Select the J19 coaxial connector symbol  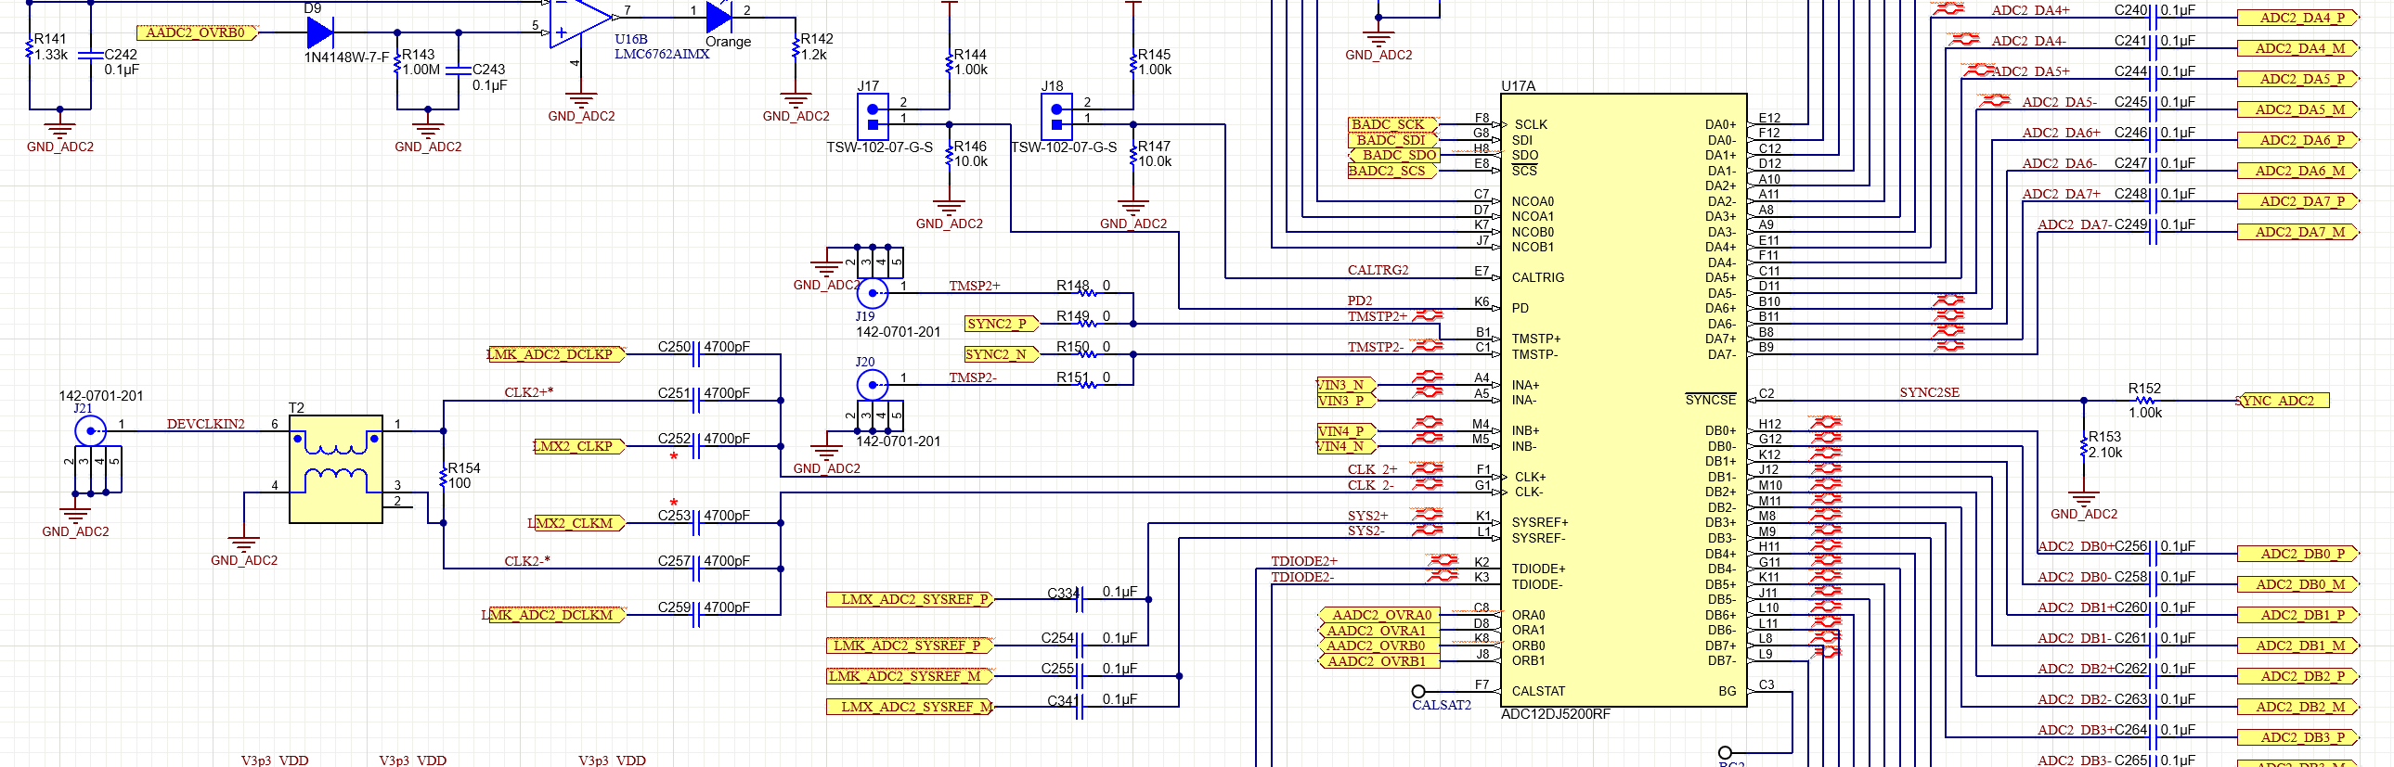pos(872,293)
